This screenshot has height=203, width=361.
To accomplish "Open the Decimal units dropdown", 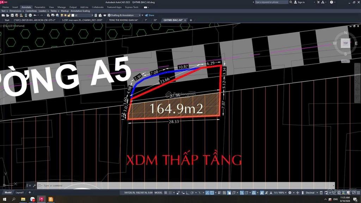I will tap(312, 193).
